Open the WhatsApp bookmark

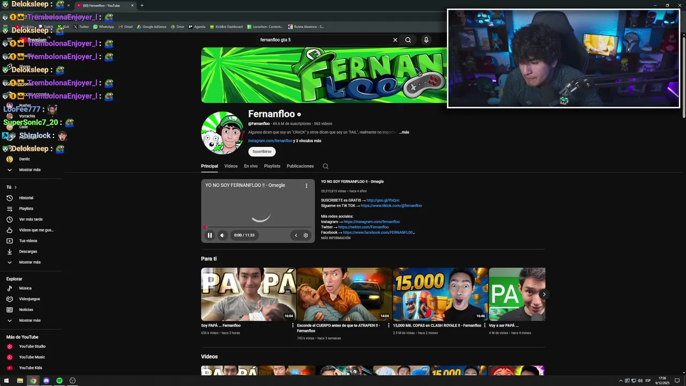pyautogui.click(x=103, y=27)
